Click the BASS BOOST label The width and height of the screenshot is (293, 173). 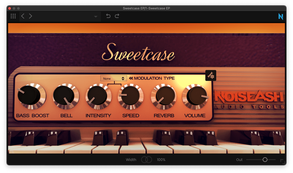click(x=33, y=116)
